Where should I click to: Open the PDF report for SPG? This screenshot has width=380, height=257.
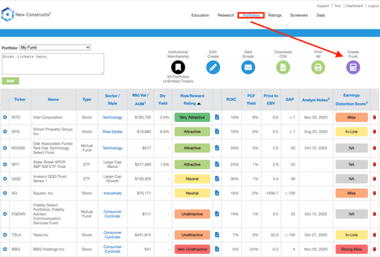click(217, 132)
